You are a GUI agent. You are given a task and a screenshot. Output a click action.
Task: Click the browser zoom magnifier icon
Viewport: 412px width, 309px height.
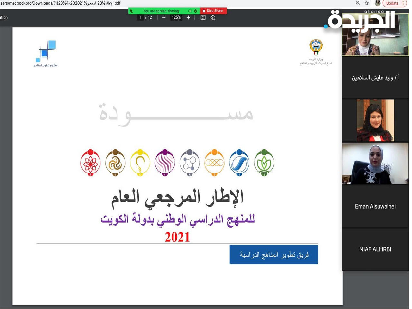pos(358,3)
